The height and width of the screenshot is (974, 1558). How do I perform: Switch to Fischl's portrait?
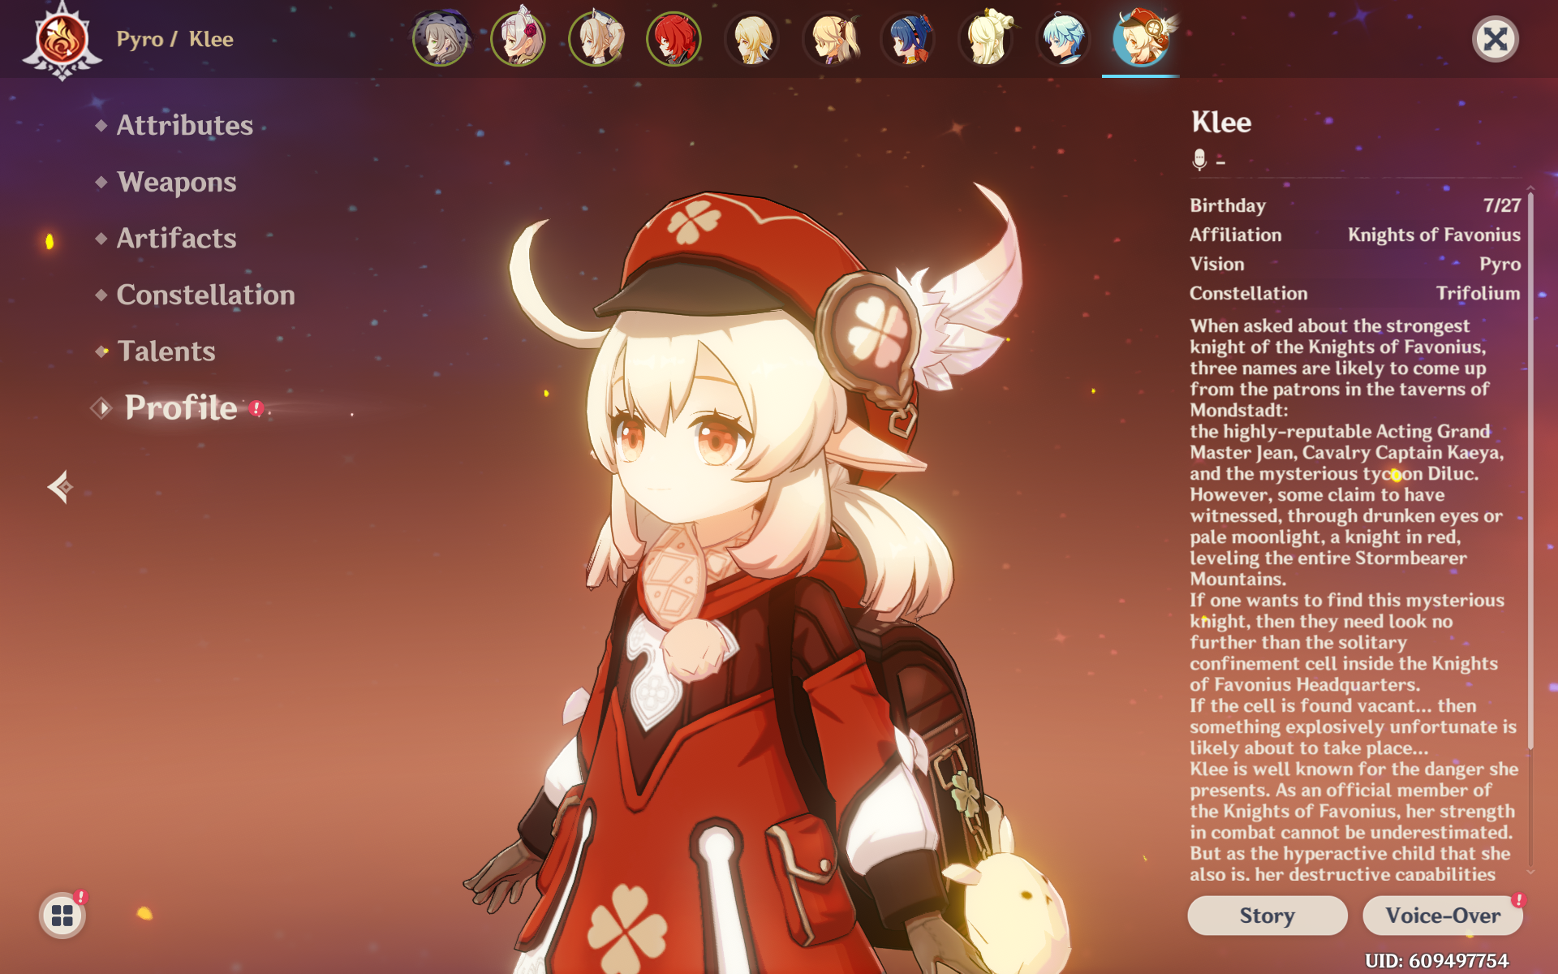[830, 38]
